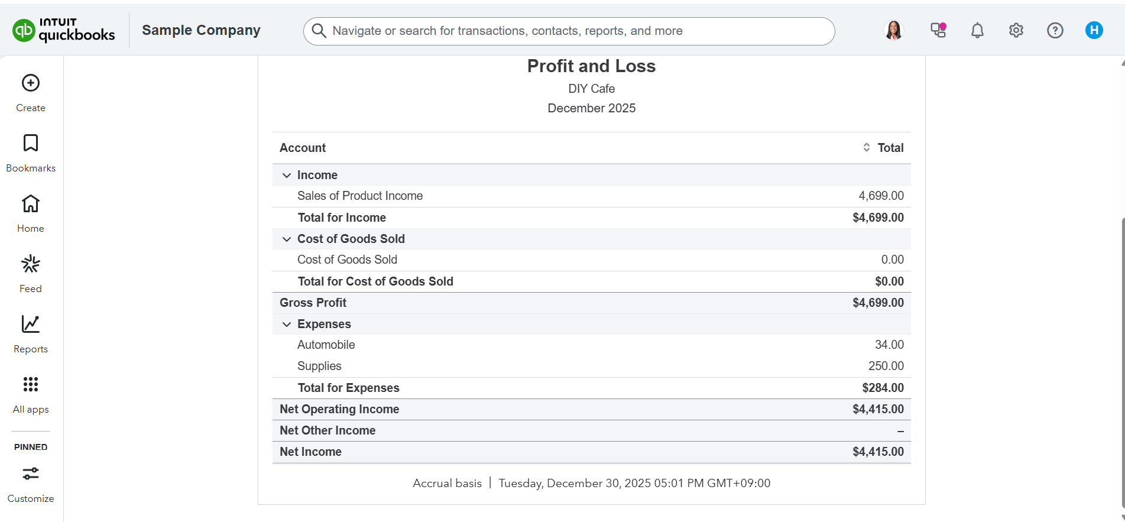Collapse the Cost of Goods Sold section
Viewport: 1125px width, 522px height.
pos(287,239)
